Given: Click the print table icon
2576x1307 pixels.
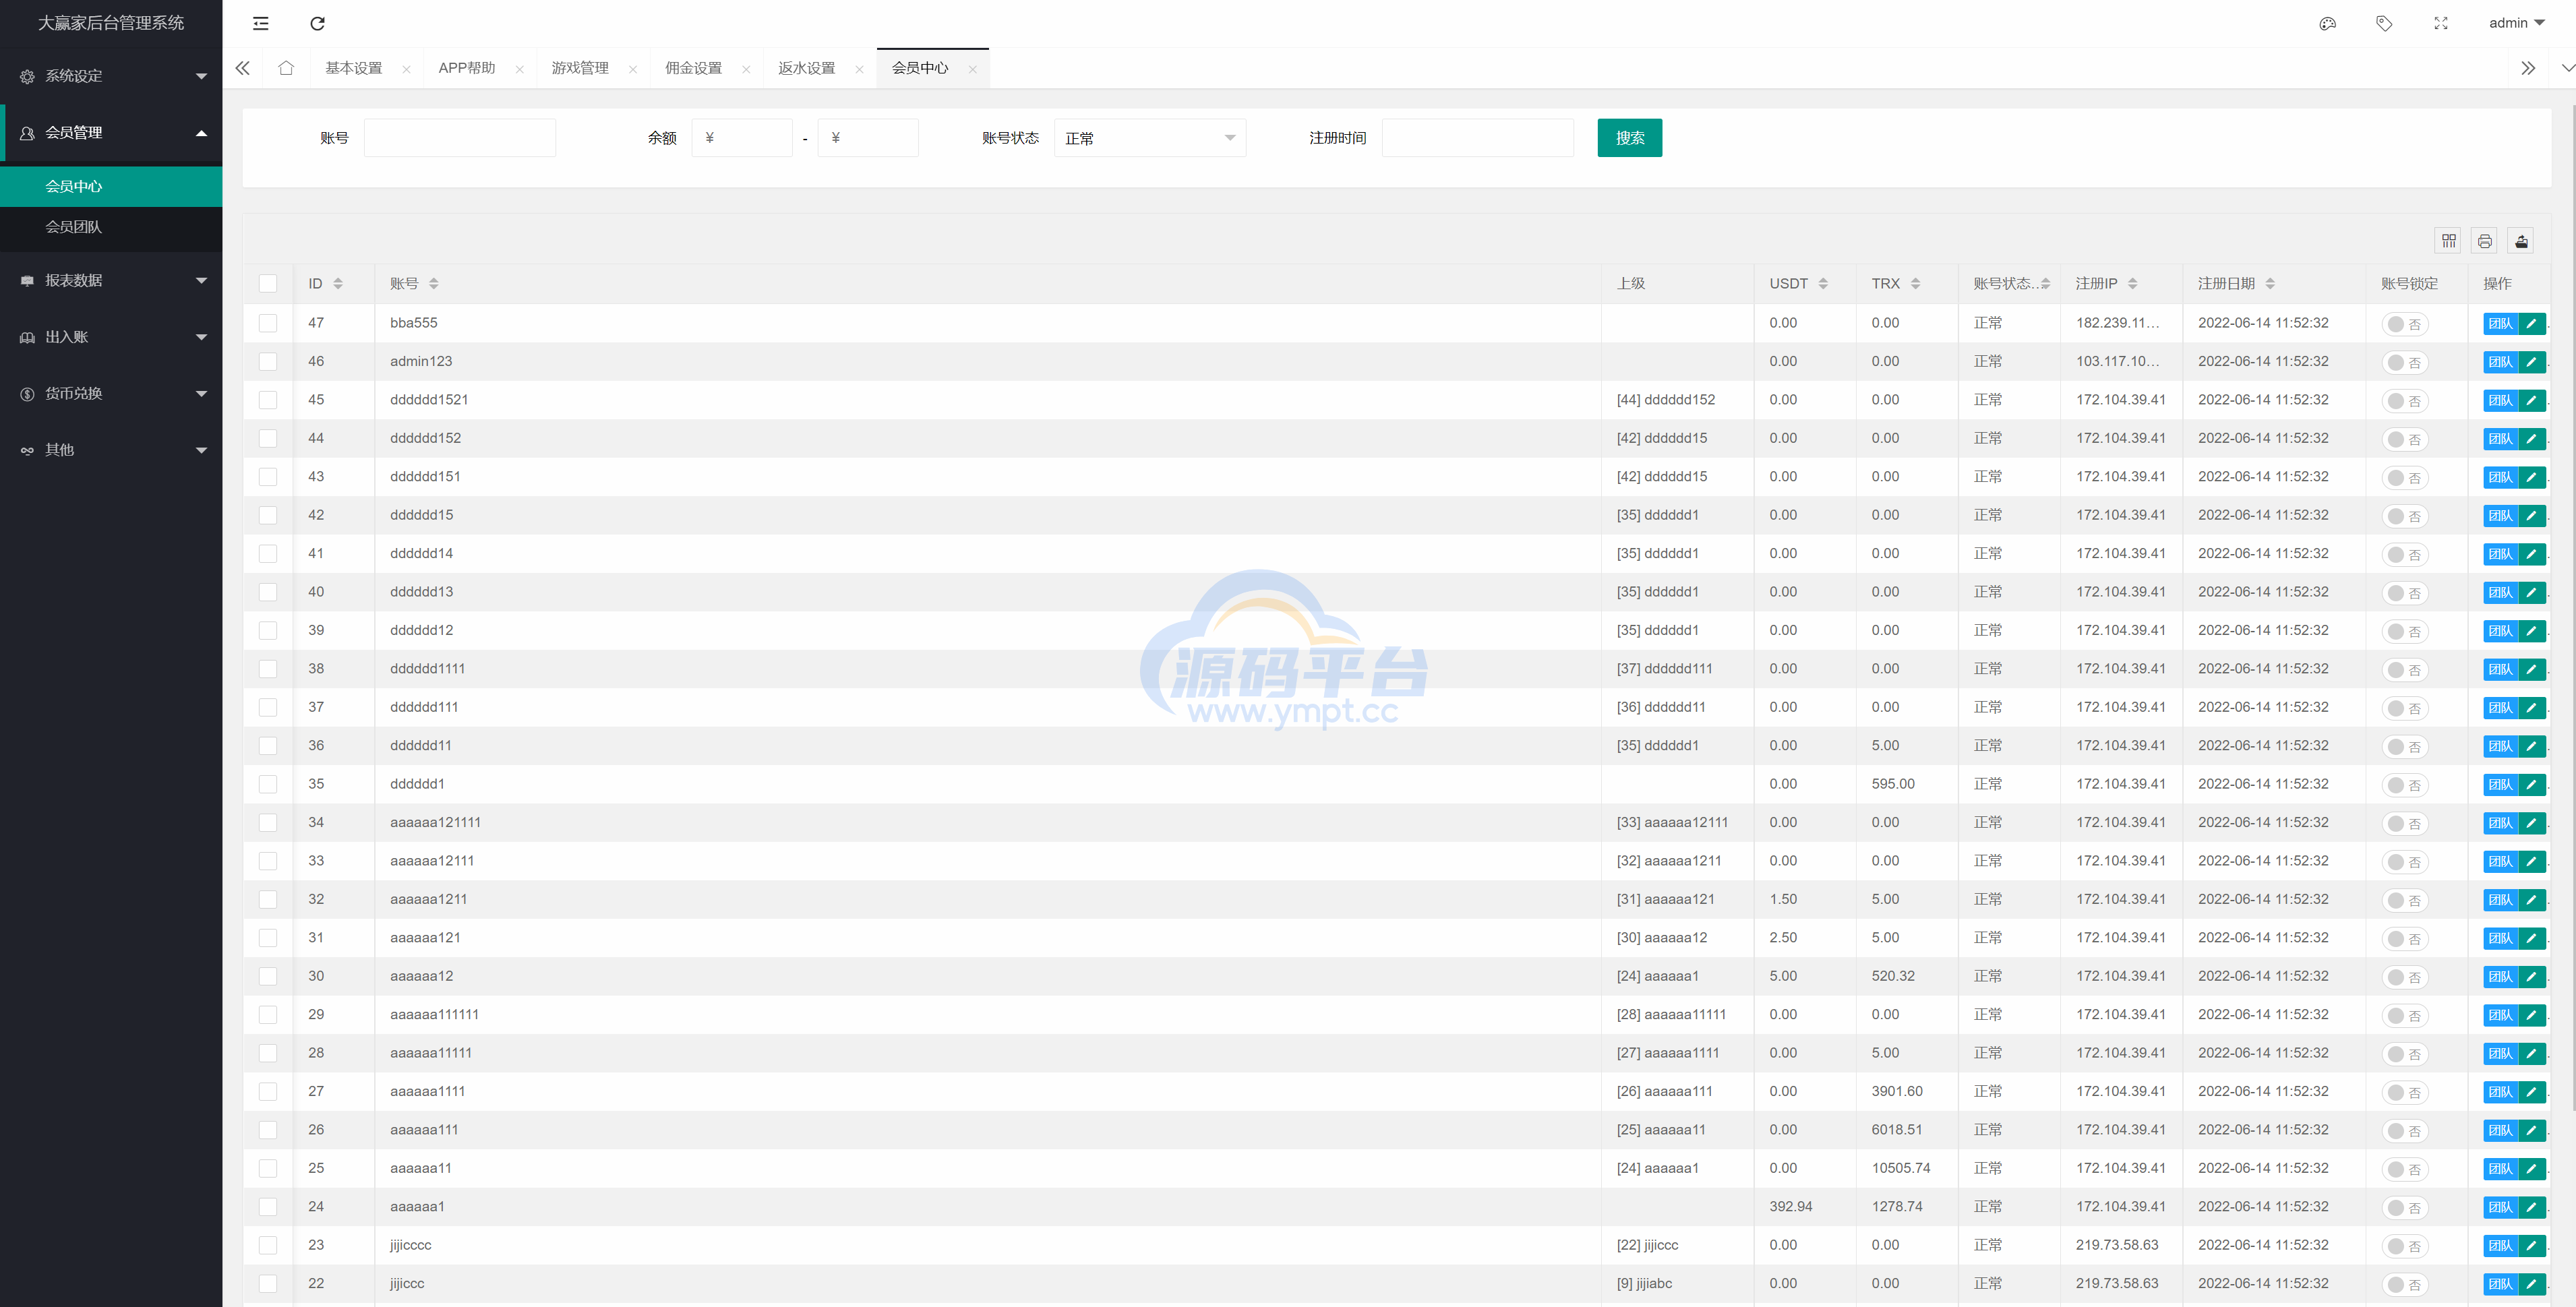Looking at the screenshot, I should pyautogui.click(x=2484, y=241).
